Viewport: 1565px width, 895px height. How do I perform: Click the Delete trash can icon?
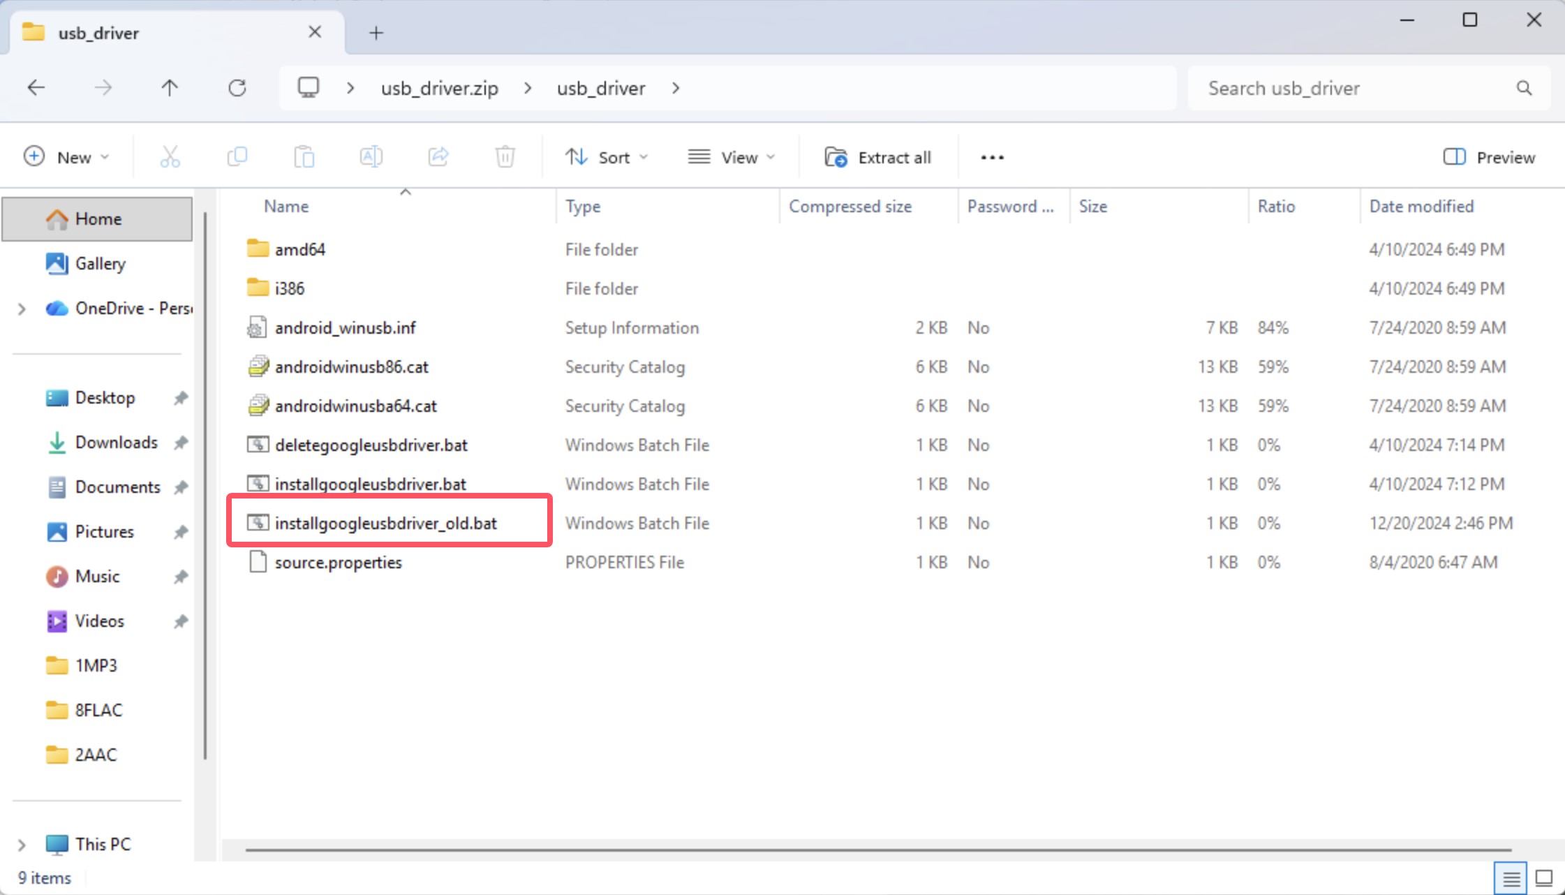(x=505, y=157)
